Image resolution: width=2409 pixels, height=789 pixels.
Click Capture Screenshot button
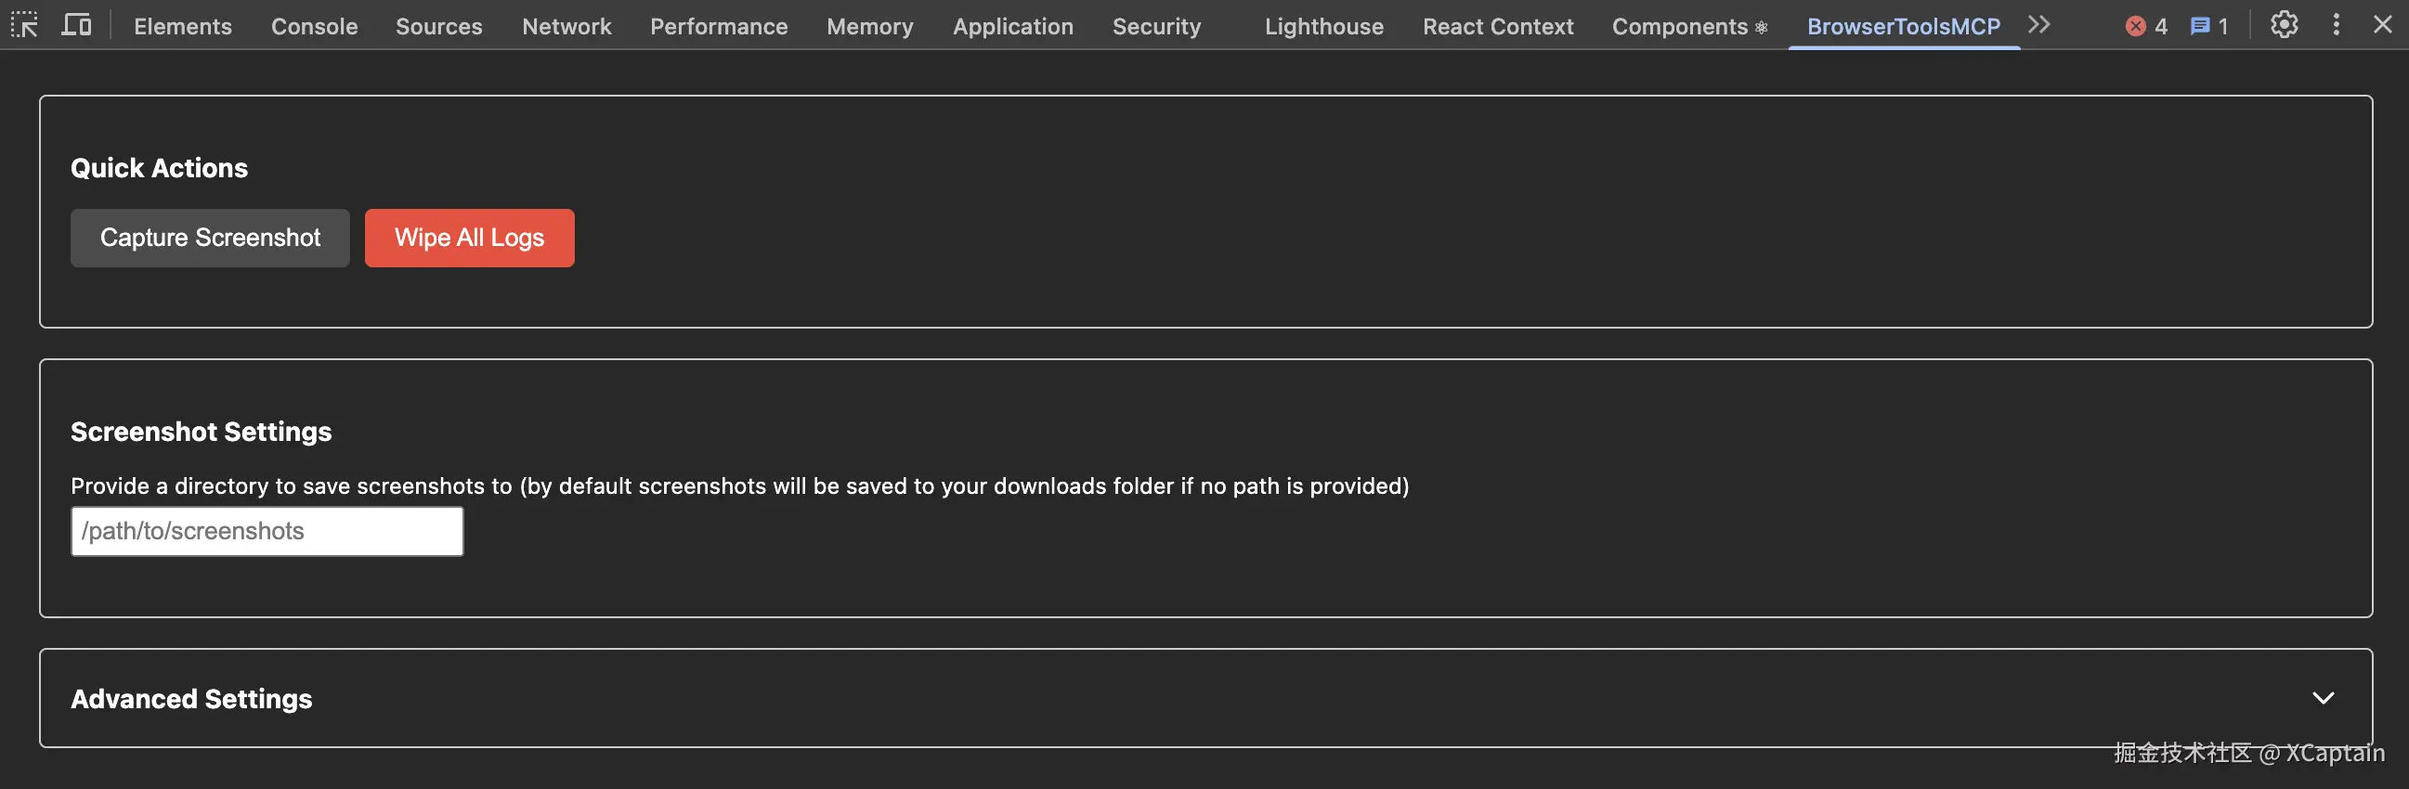point(211,238)
